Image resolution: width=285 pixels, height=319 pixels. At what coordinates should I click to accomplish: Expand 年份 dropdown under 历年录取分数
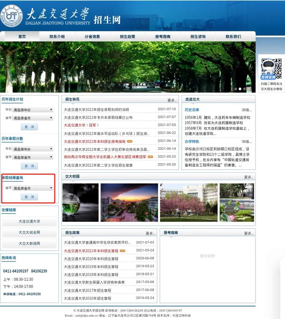coord(33,149)
